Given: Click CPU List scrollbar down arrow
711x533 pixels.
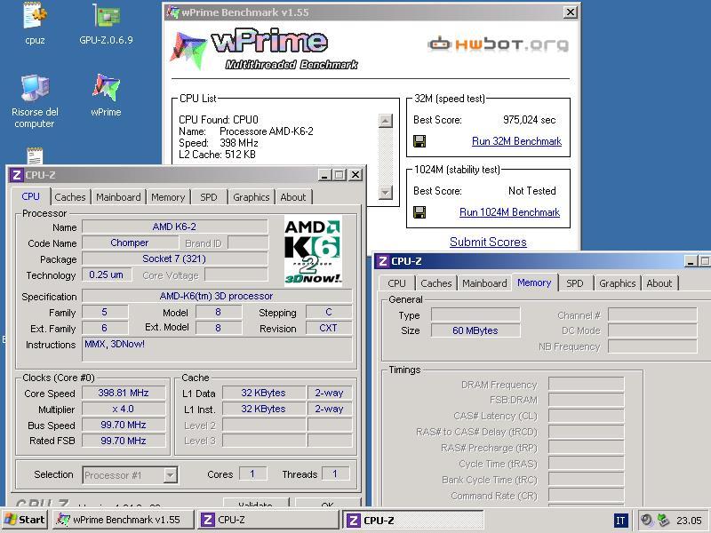Looking at the screenshot, I should 385,192.
